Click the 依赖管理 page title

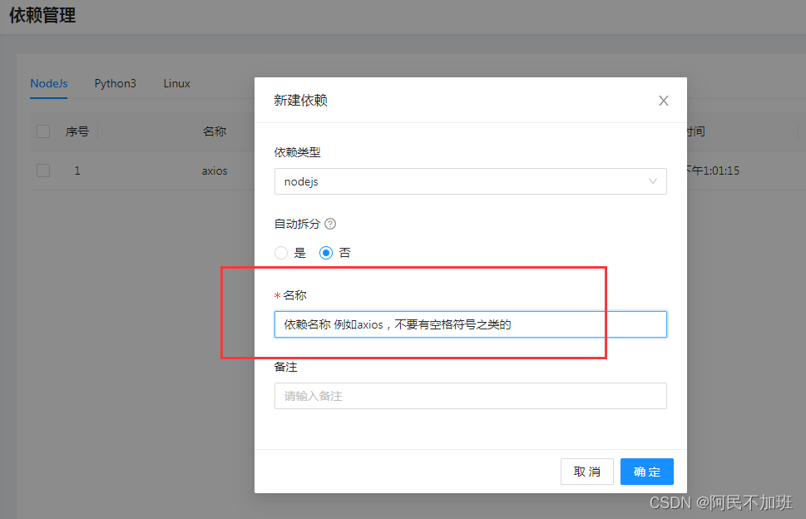pos(42,15)
